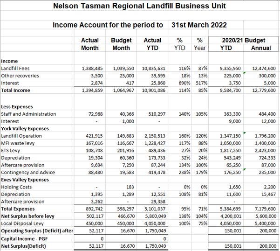Click the 'Holding Costs' row label
The width and height of the screenshot is (280, 251).
16,187
